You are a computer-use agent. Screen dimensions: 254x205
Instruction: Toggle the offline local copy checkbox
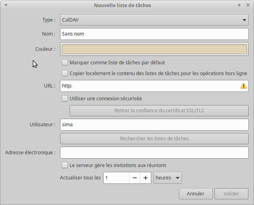click(64, 73)
